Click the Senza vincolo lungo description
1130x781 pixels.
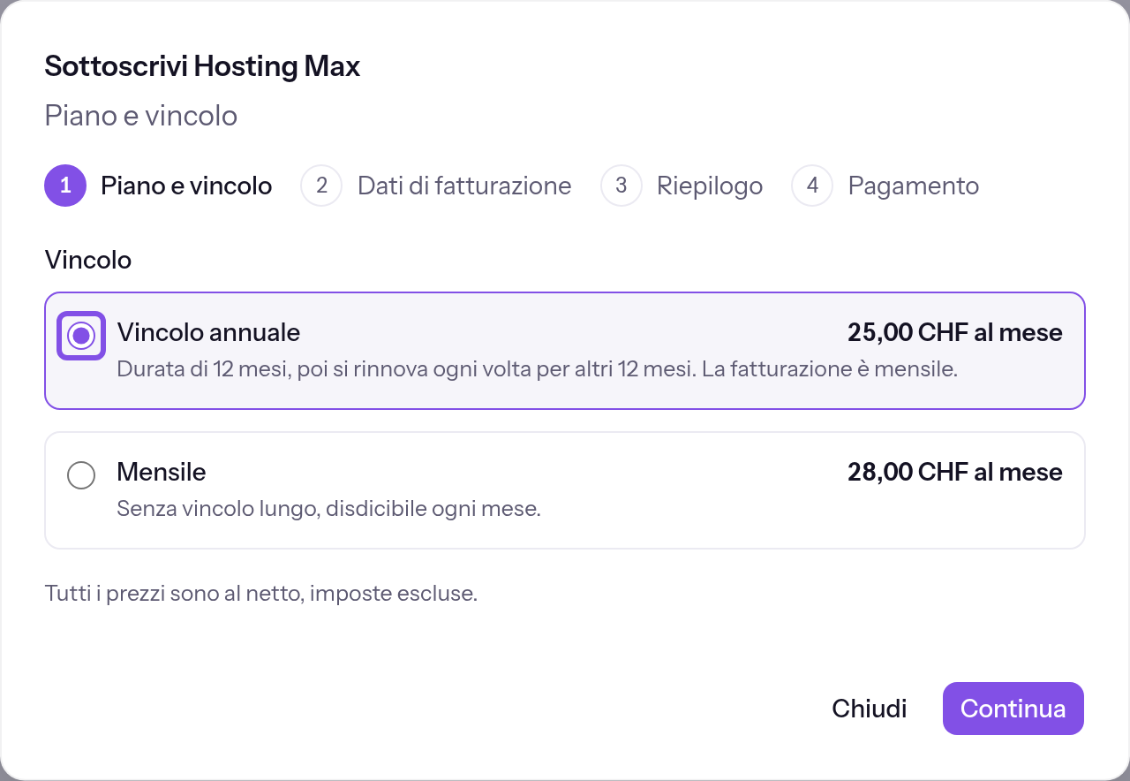pyautogui.click(x=328, y=509)
